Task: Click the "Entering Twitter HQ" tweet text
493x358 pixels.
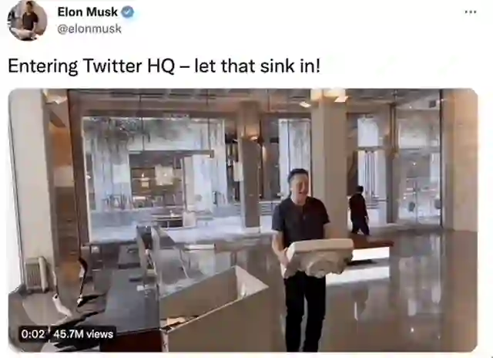Action: (x=91, y=66)
